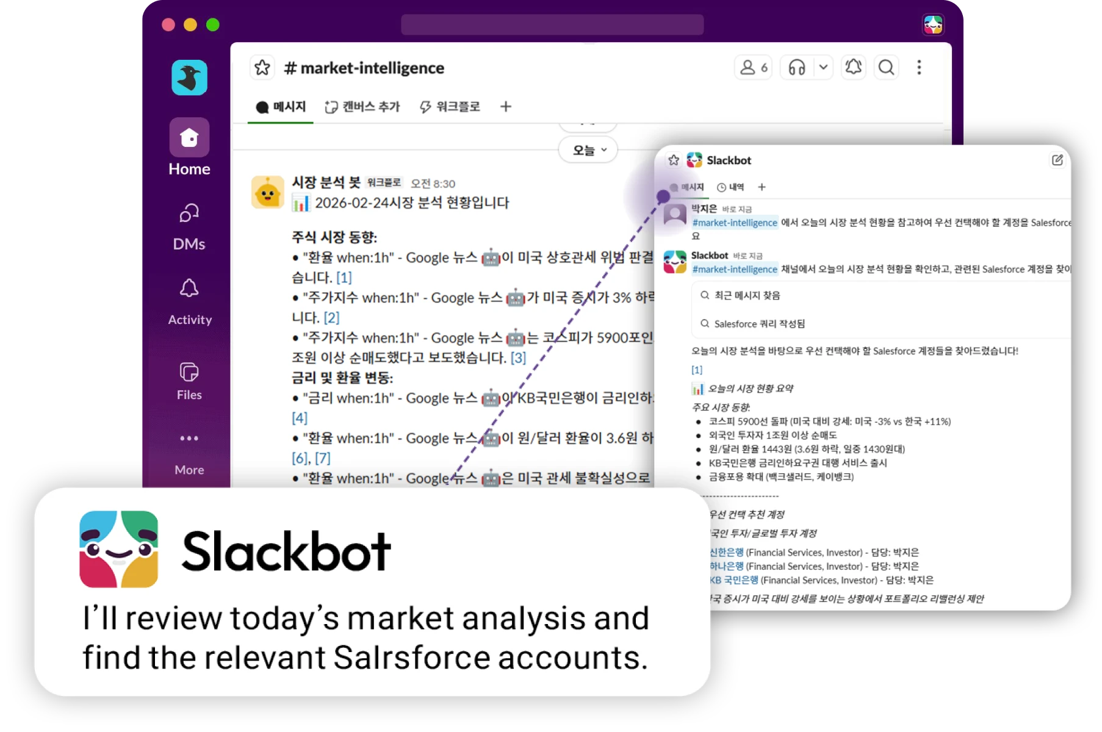Add a new channel tab with plus

point(505,107)
